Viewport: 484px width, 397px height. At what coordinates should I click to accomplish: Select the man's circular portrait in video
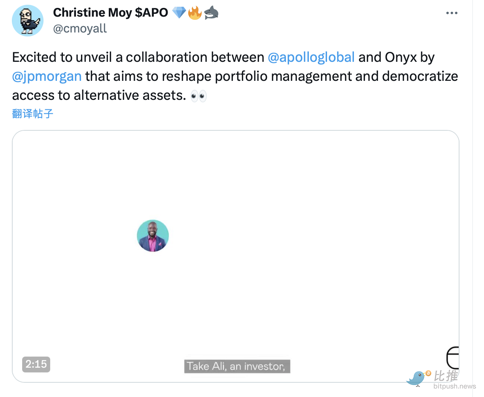pyautogui.click(x=153, y=236)
